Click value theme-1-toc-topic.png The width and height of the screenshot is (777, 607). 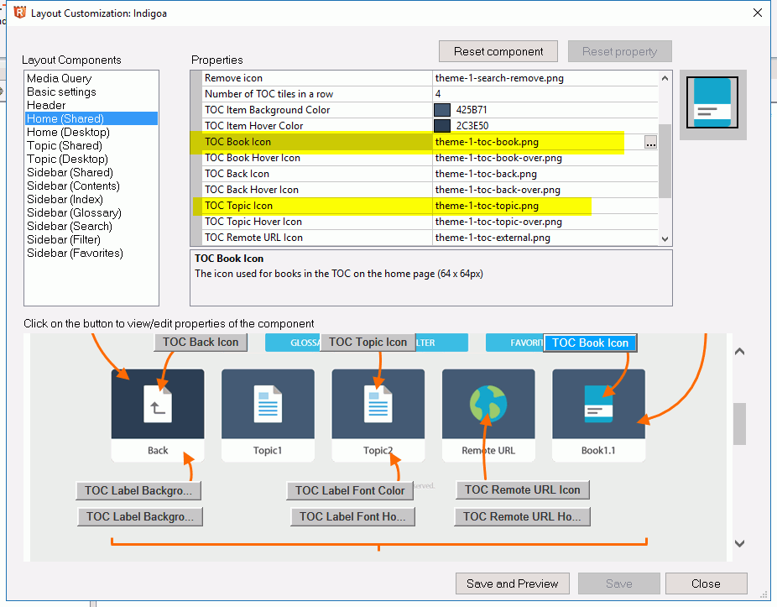tap(487, 206)
